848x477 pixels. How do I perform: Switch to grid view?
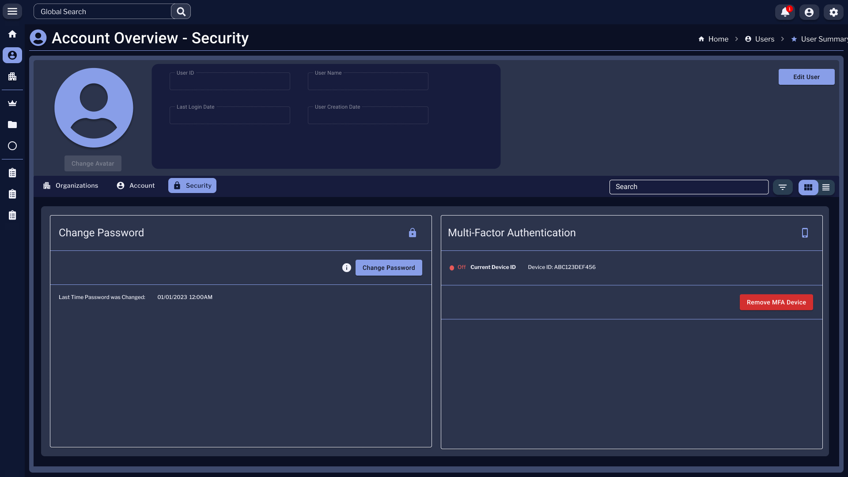[x=808, y=187]
